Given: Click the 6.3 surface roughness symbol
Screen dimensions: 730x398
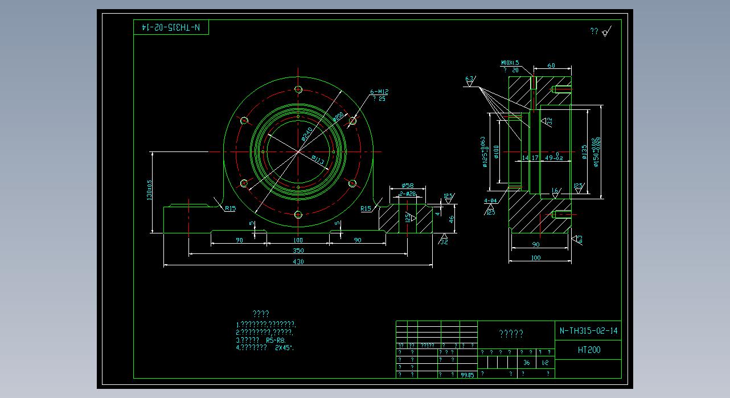Looking at the screenshot, I should (x=470, y=79).
